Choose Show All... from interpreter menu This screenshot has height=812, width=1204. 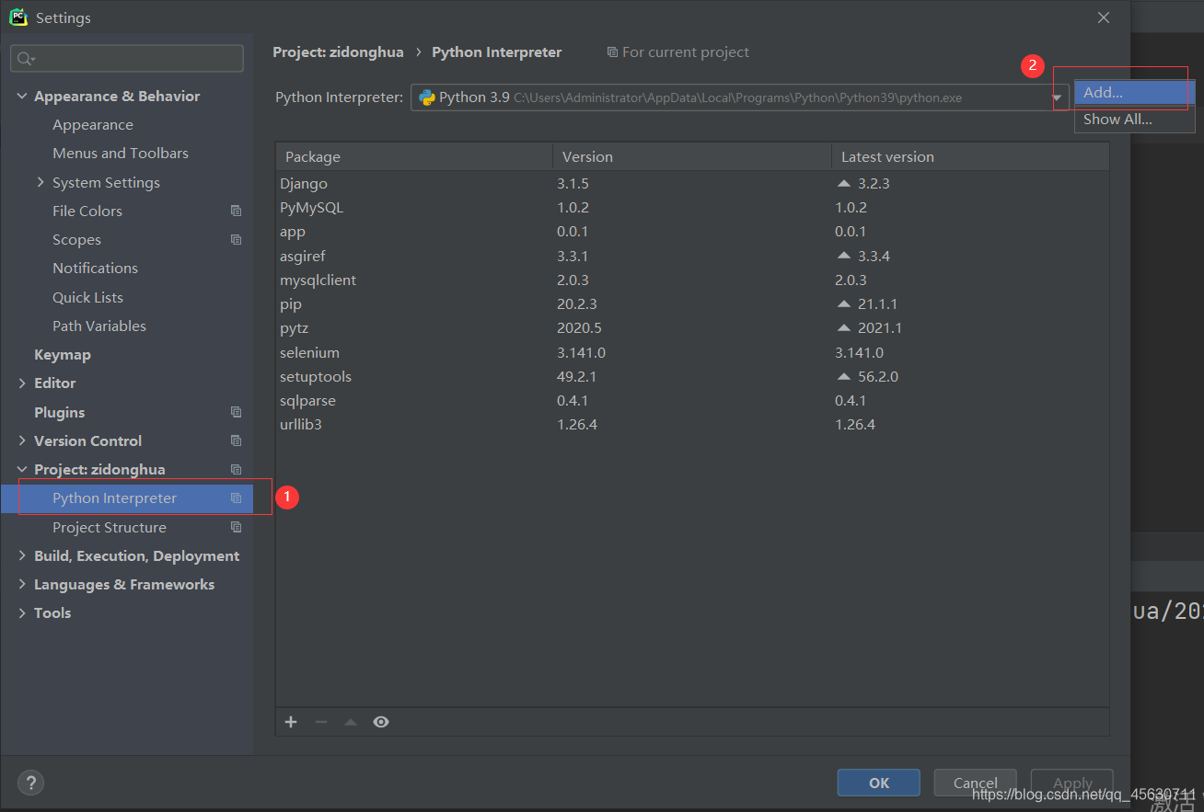pyautogui.click(x=1134, y=119)
